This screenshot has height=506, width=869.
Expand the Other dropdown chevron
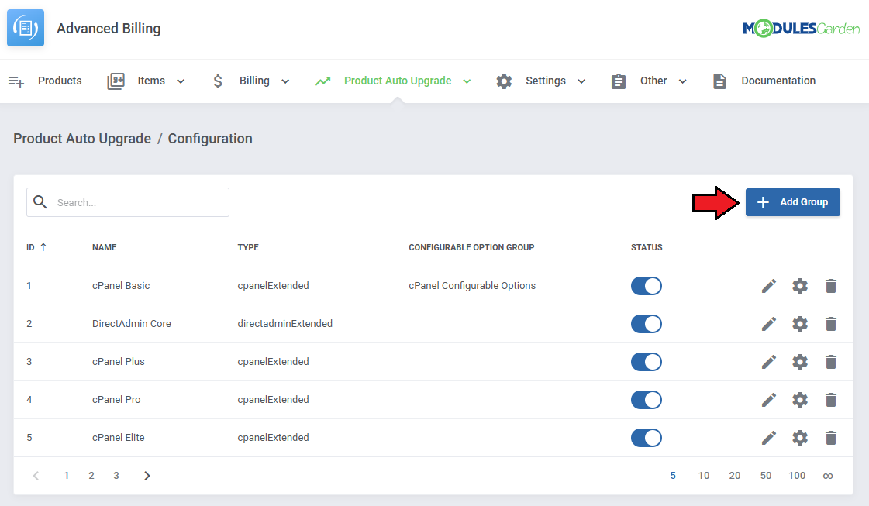click(x=683, y=81)
